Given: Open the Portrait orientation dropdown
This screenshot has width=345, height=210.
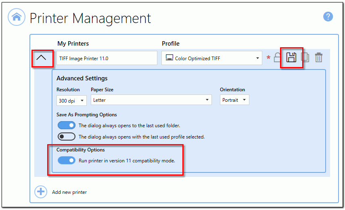Looking at the screenshot, I should point(234,100).
